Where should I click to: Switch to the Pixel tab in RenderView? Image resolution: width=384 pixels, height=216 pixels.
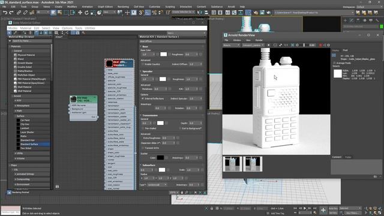point(345,50)
